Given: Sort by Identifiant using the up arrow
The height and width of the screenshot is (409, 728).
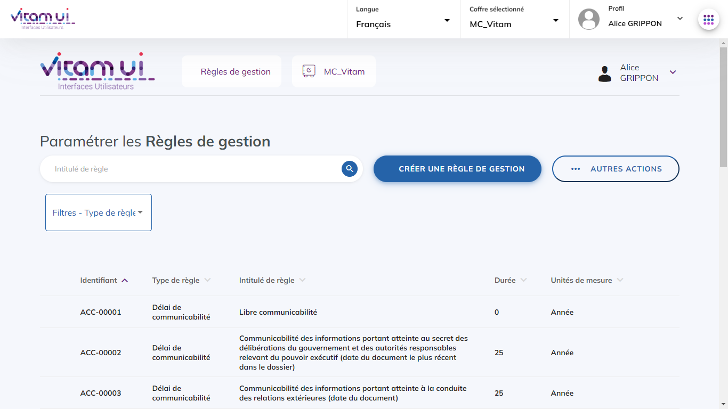Looking at the screenshot, I should tap(125, 281).
